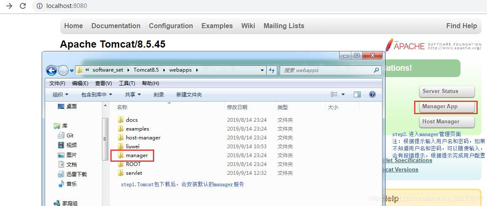
Task: Open Tomcat Documentation nav link
Action: click(116, 26)
